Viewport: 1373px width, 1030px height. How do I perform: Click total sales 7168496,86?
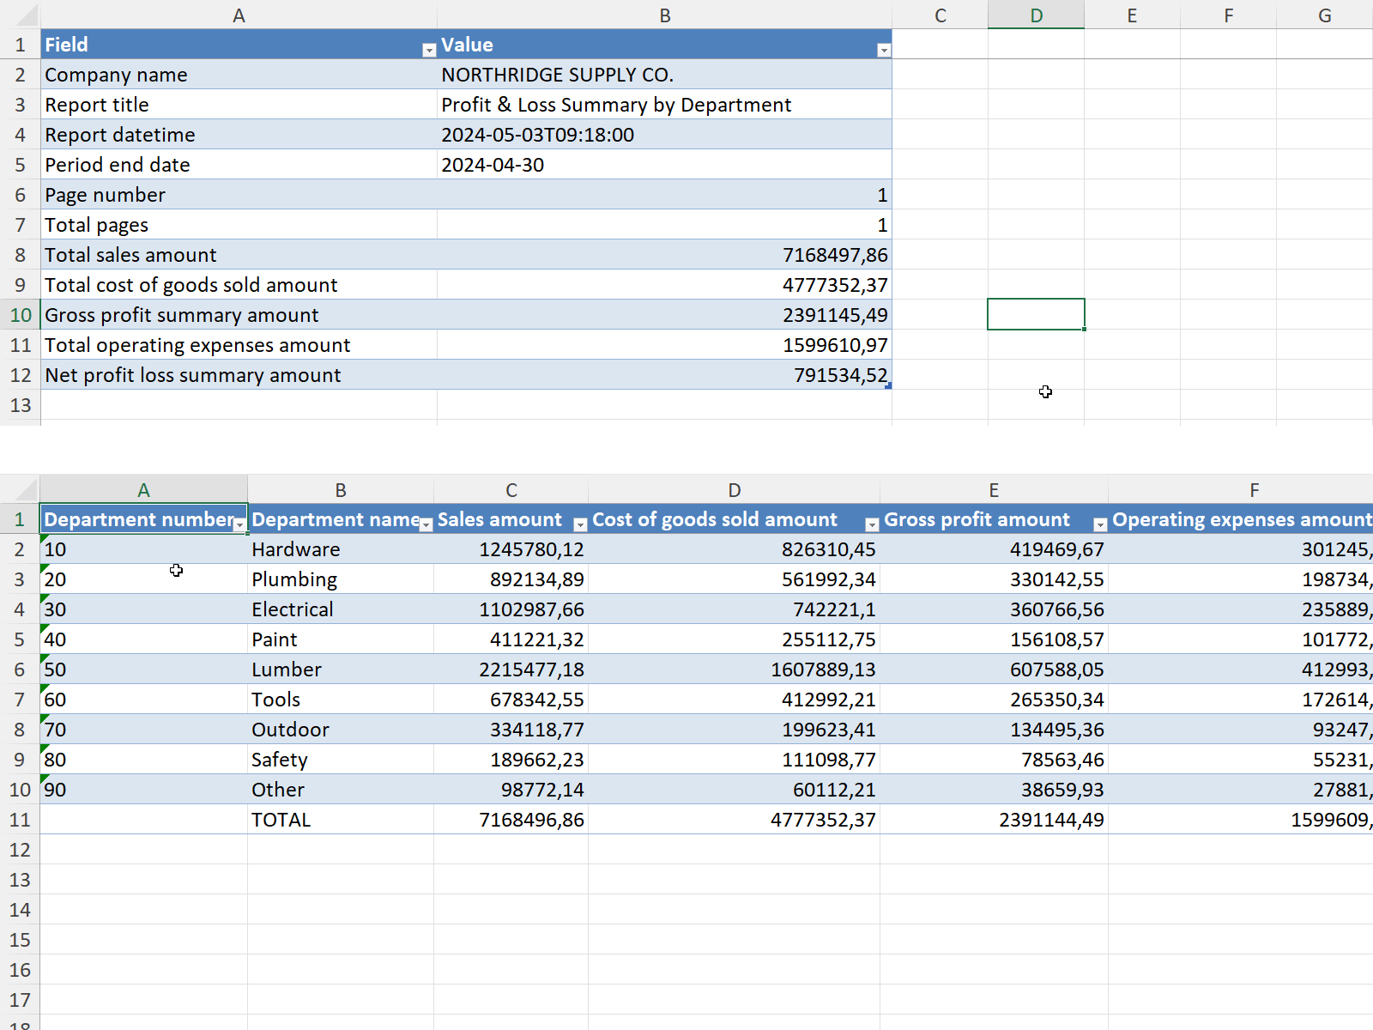pyautogui.click(x=511, y=820)
